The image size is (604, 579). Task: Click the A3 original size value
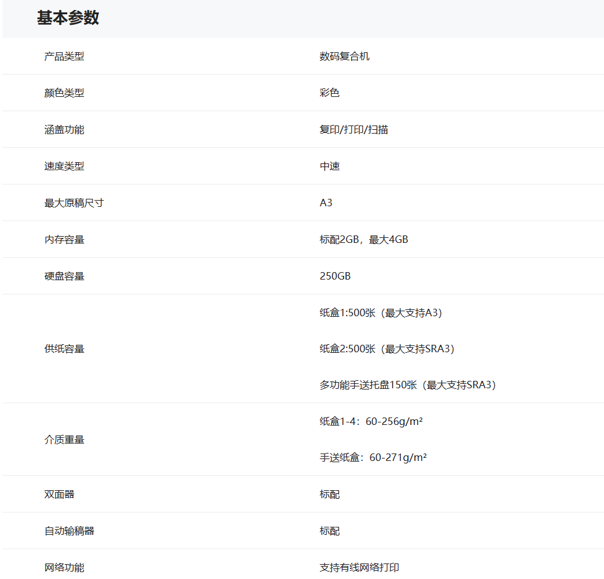[x=326, y=203]
